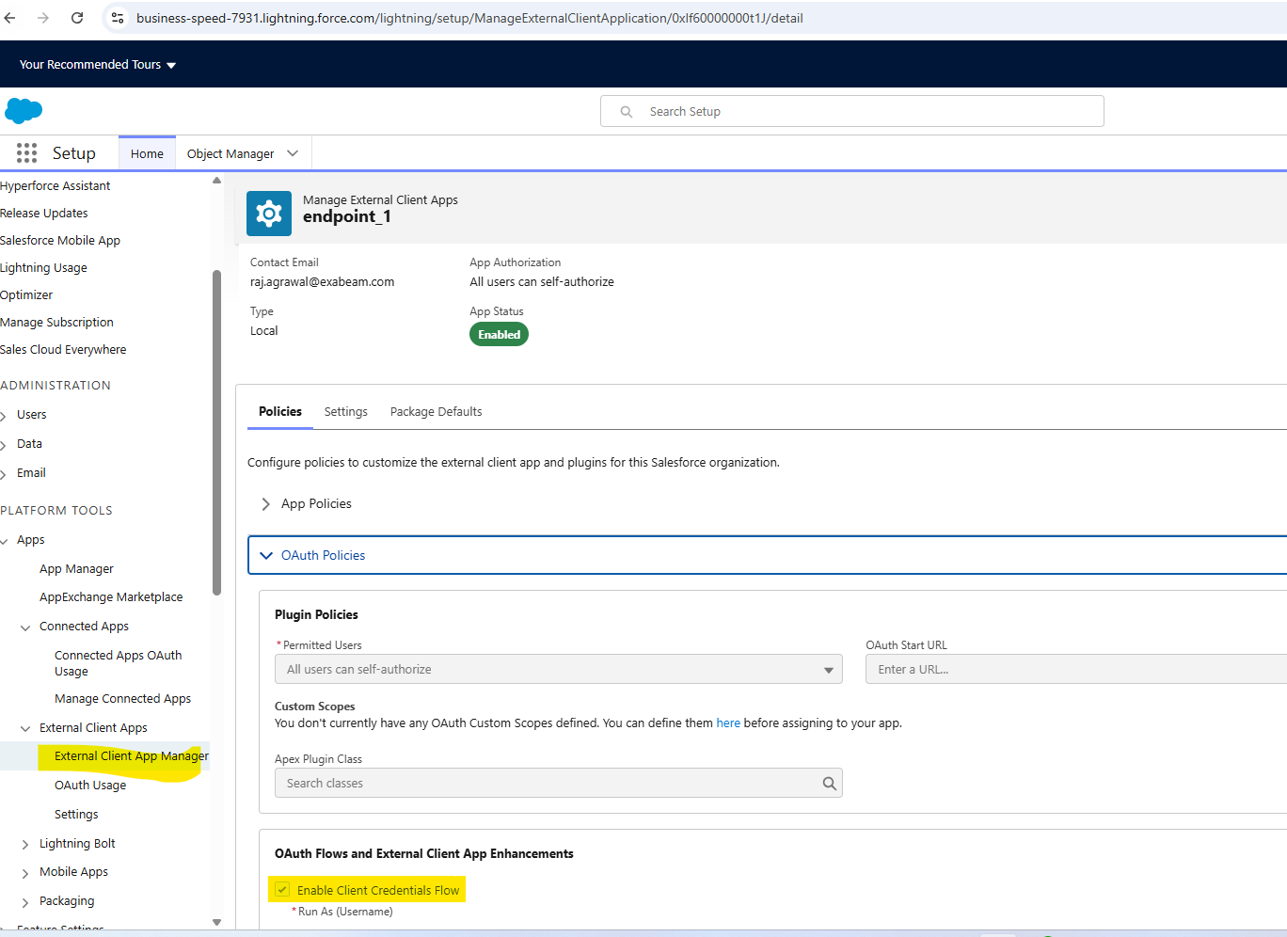Viewport: 1287px width, 937px height.
Task: Expand the App Policies section
Action: point(266,504)
